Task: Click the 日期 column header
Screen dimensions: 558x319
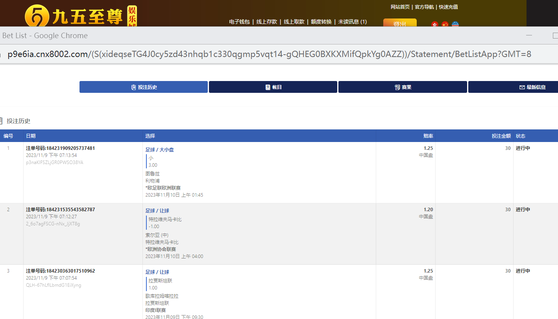Action: tap(31, 136)
